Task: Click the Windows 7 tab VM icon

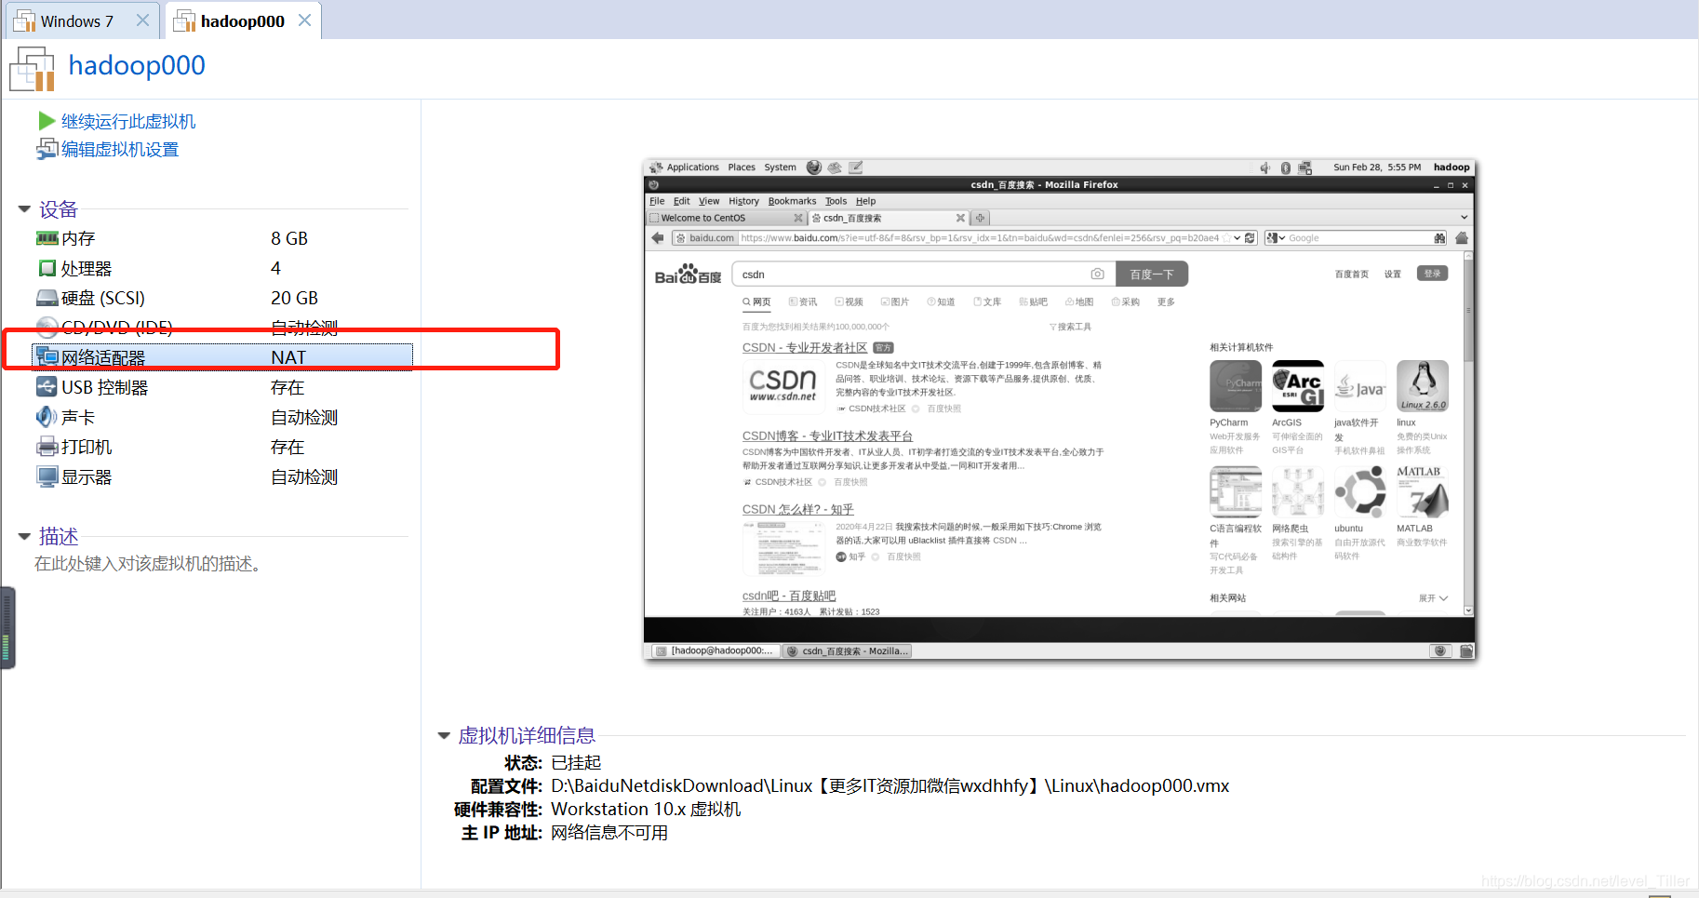Action: (x=24, y=20)
